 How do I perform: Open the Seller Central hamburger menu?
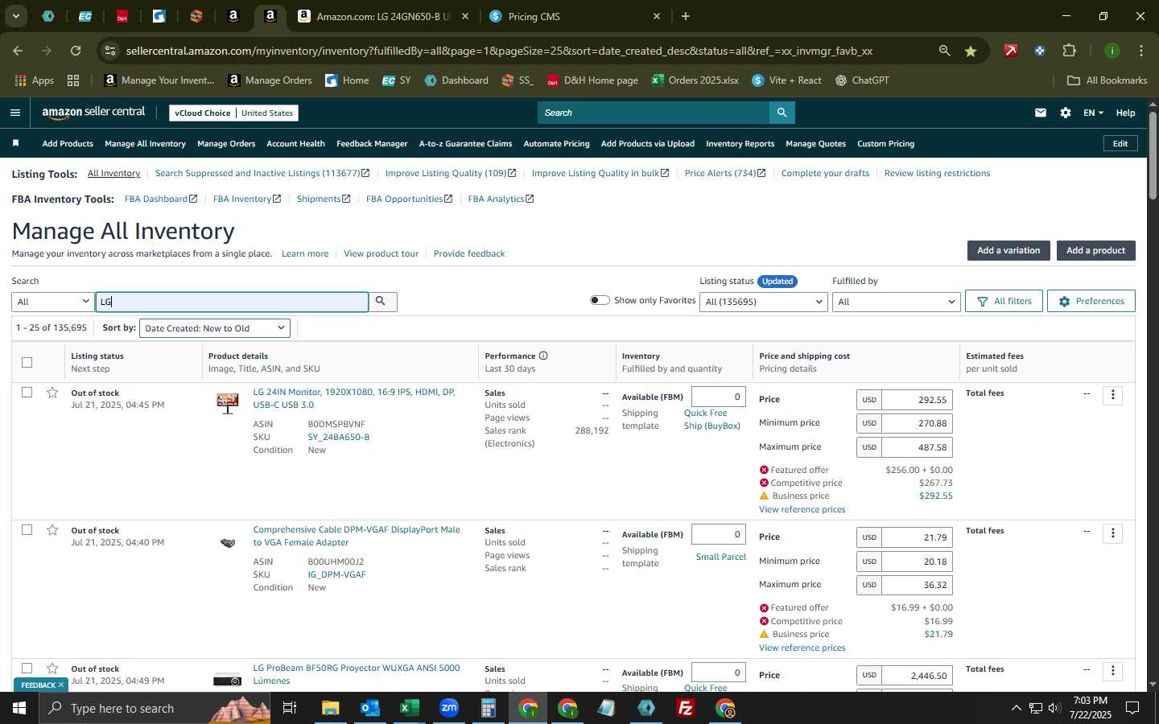pos(14,113)
